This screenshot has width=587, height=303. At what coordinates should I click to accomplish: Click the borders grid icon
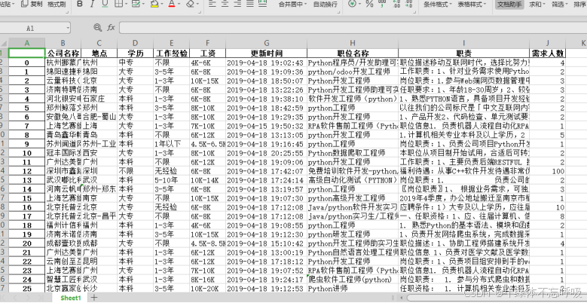click(x=118, y=4)
